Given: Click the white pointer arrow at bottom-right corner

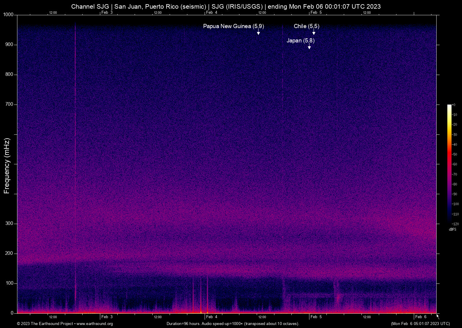Looking at the screenshot, I should pos(438,316).
